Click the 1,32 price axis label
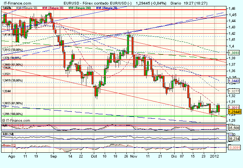243x168 pixels. 232,96
